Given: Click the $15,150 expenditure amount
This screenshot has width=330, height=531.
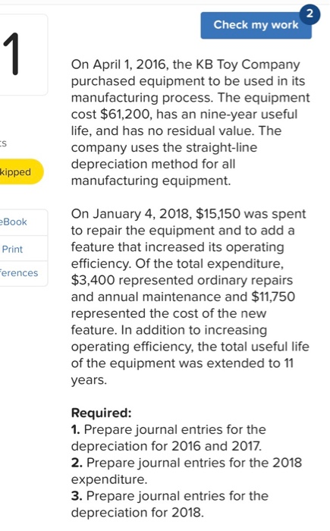Looking at the screenshot, I should [x=218, y=214].
